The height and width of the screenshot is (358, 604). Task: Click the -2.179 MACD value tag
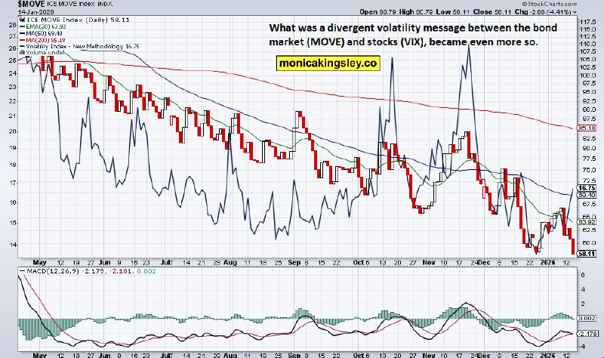tap(587, 333)
